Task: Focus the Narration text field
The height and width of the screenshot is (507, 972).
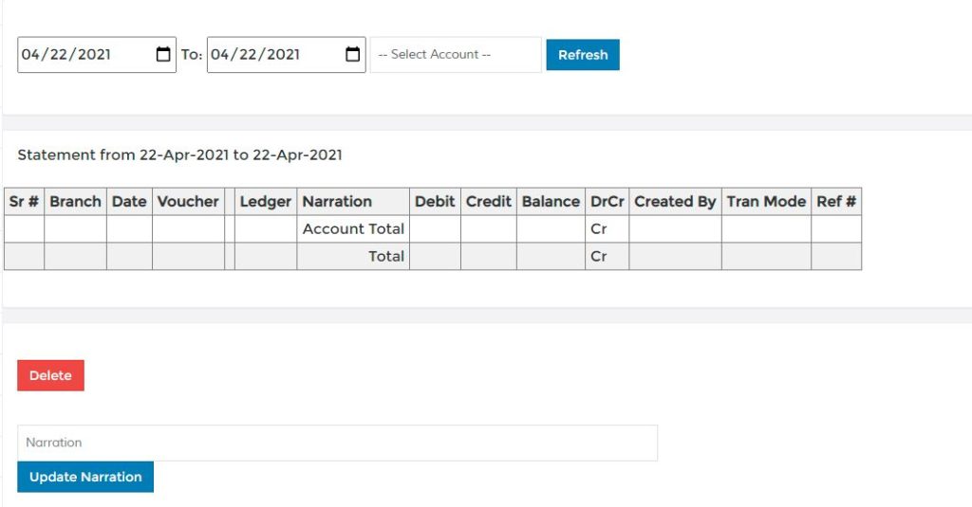Action: pos(337,443)
